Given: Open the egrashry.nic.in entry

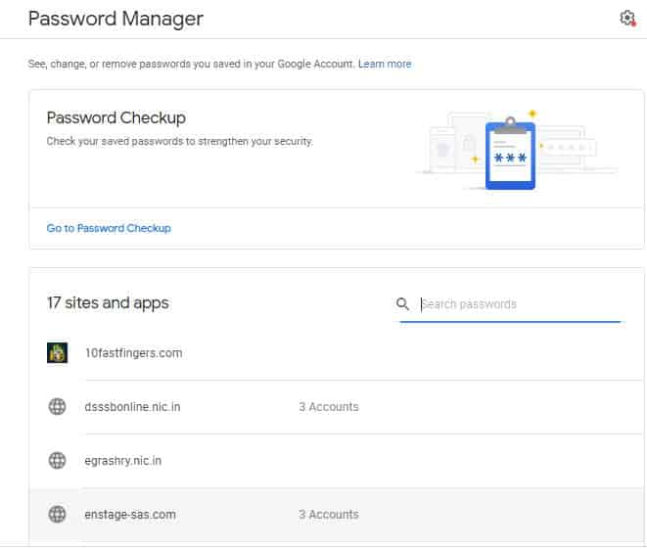Looking at the screenshot, I should (337, 460).
